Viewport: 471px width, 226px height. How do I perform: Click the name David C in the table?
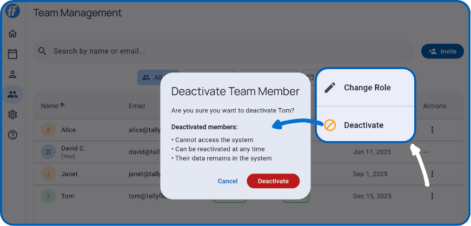pyautogui.click(x=72, y=148)
